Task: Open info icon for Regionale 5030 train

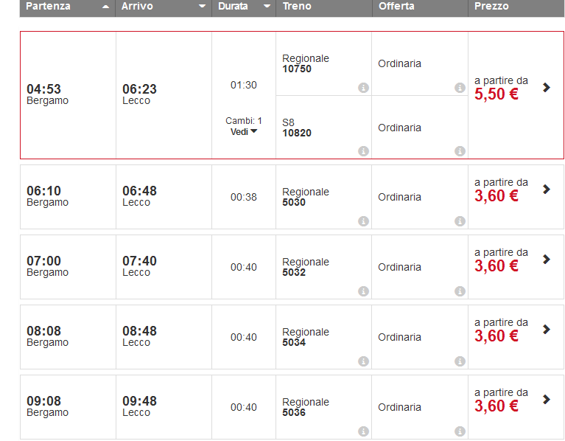Action: click(363, 221)
